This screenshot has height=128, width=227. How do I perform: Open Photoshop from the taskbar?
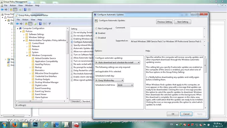35,125
